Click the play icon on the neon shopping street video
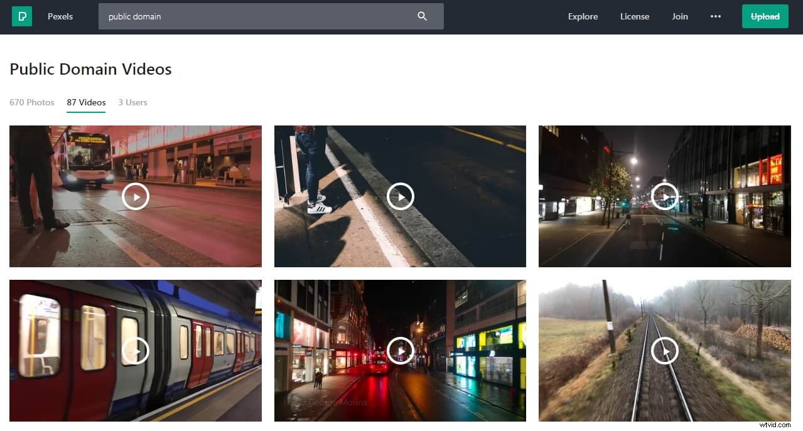 point(400,351)
